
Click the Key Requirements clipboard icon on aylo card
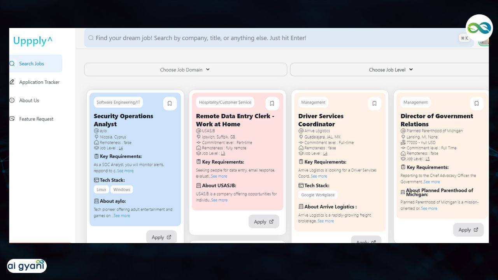click(96, 156)
